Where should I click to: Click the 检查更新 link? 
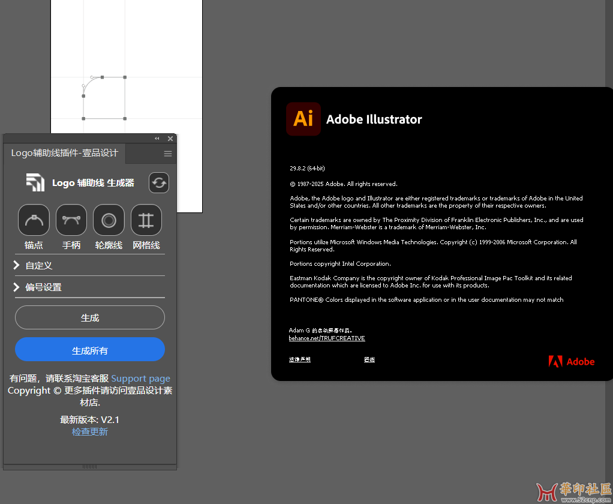[x=90, y=432]
